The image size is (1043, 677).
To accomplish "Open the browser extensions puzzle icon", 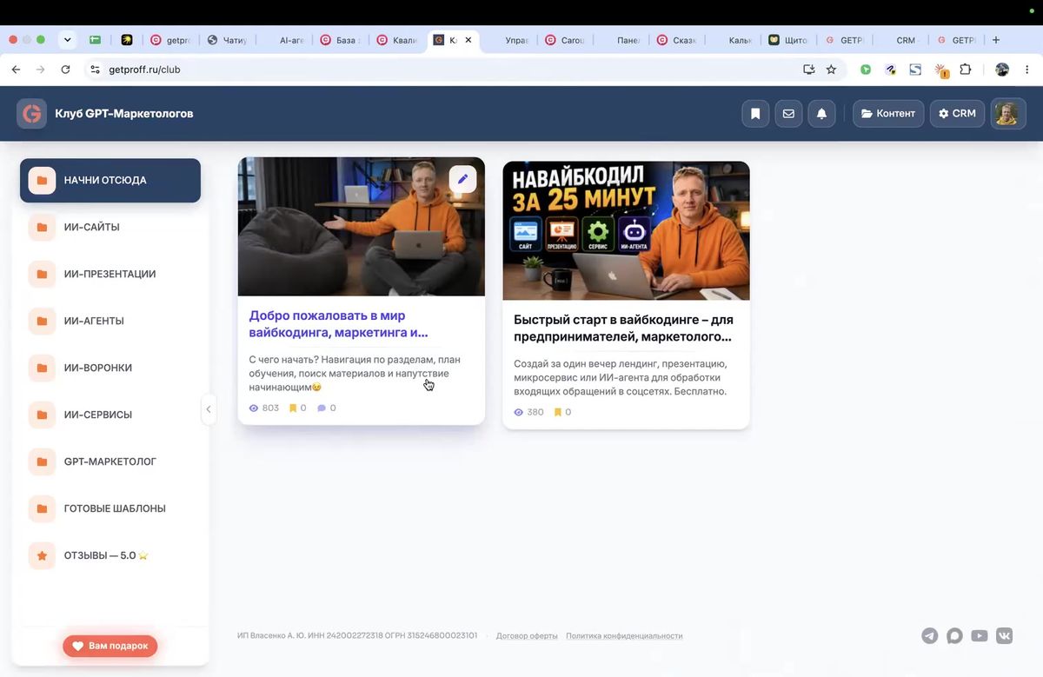I will [x=965, y=70].
